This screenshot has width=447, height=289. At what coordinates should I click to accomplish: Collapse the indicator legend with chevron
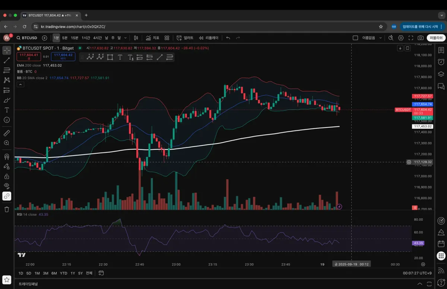point(20,84)
